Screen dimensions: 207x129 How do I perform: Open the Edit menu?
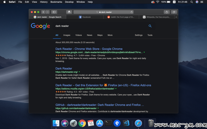coord(27,2)
